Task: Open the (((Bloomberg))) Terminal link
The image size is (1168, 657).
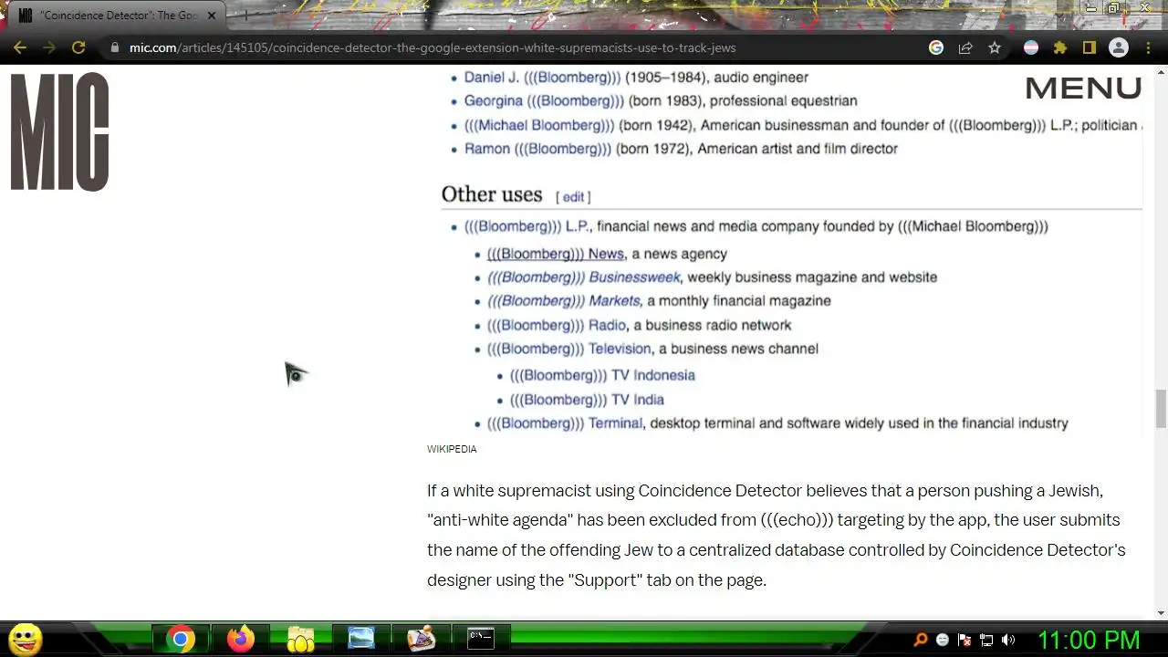Action: pos(565,423)
